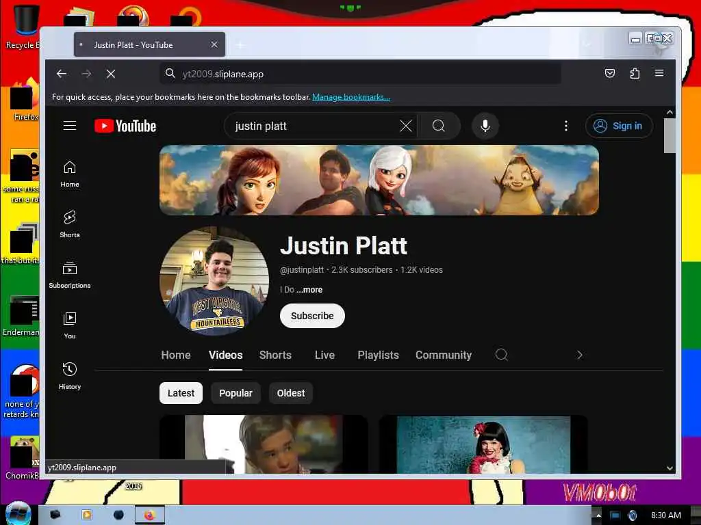Open the second video thumbnail with dark-haired woman
Viewport: 701px width, 525px height.
pos(483,444)
